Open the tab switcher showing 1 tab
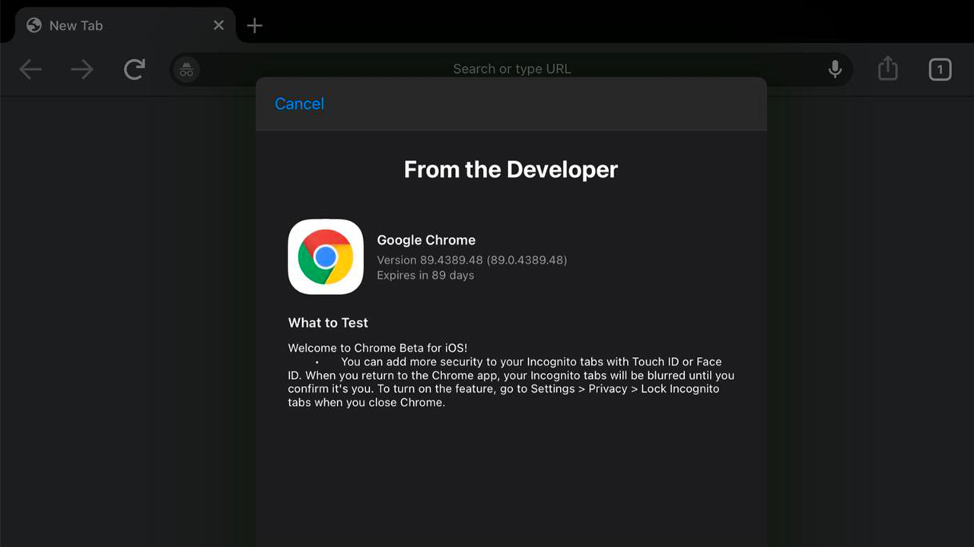 [x=940, y=70]
